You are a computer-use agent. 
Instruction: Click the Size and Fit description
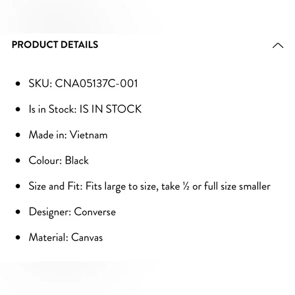tap(150, 187)
